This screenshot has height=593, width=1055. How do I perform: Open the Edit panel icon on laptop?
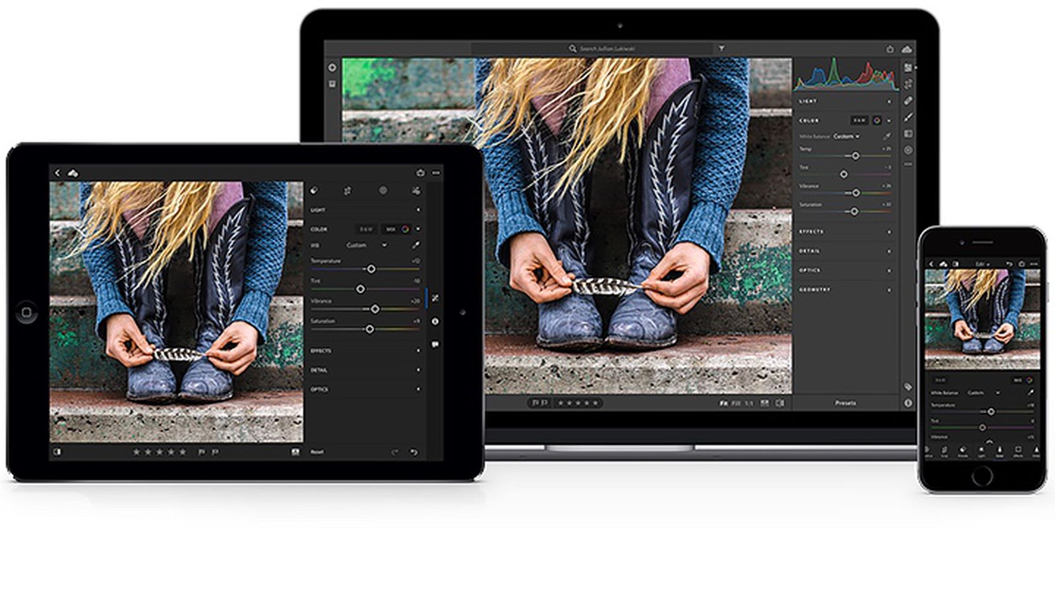[x=908, y=68]
